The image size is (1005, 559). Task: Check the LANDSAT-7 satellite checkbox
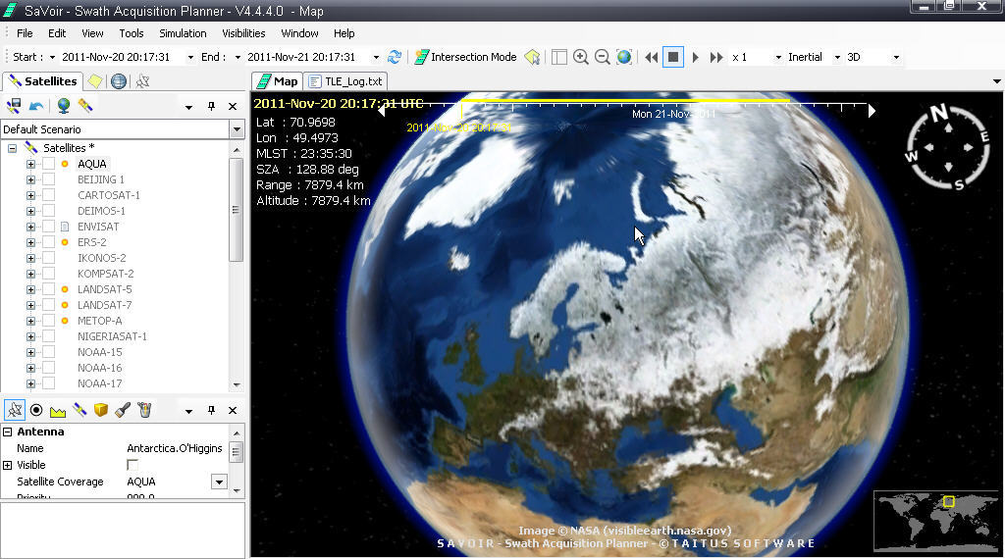tap(48, 305)
